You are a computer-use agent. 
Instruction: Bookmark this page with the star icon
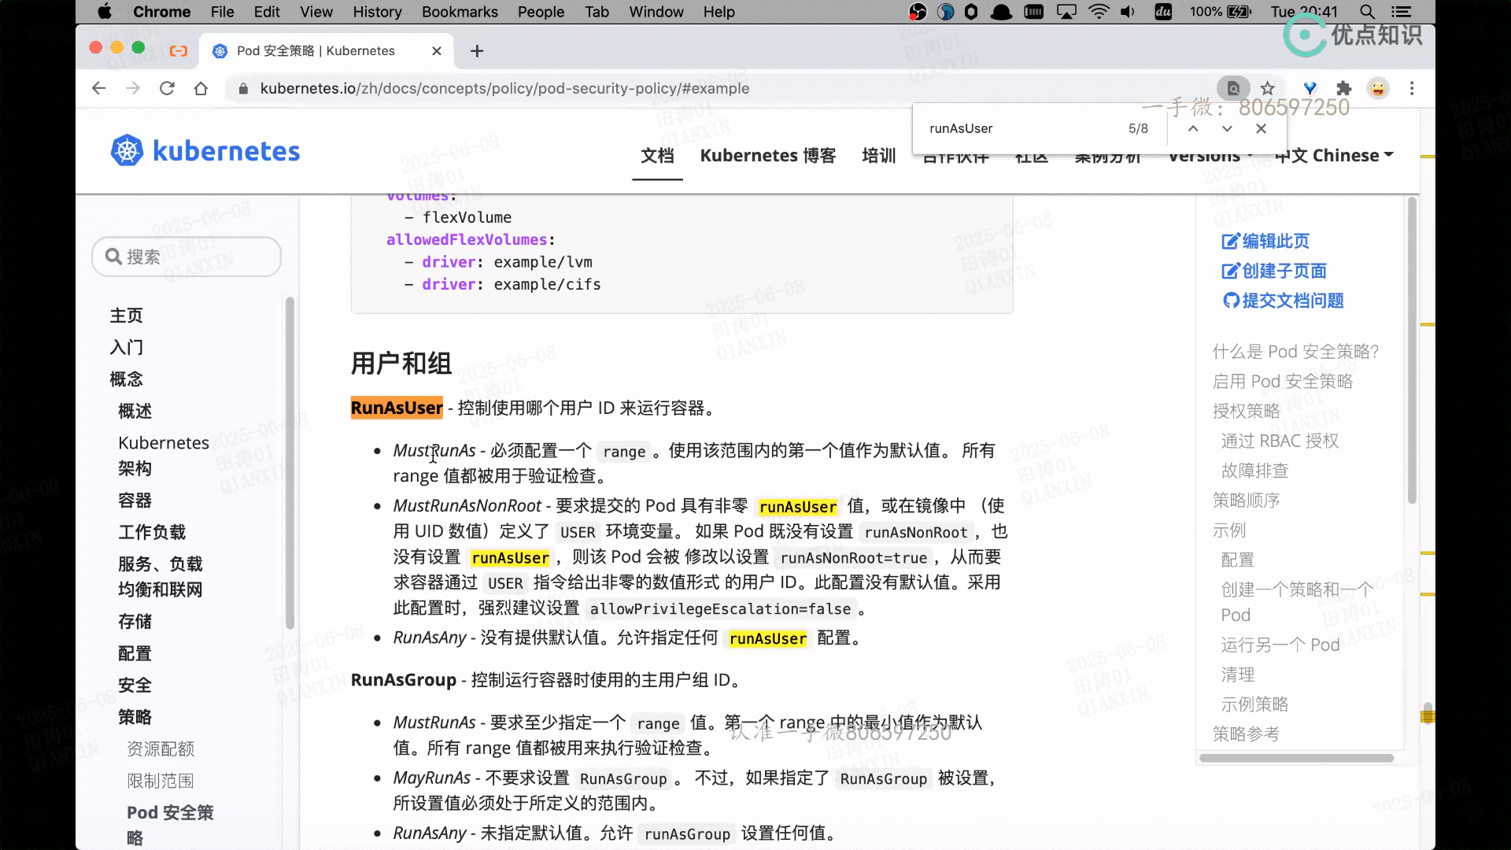[1267, 88]
